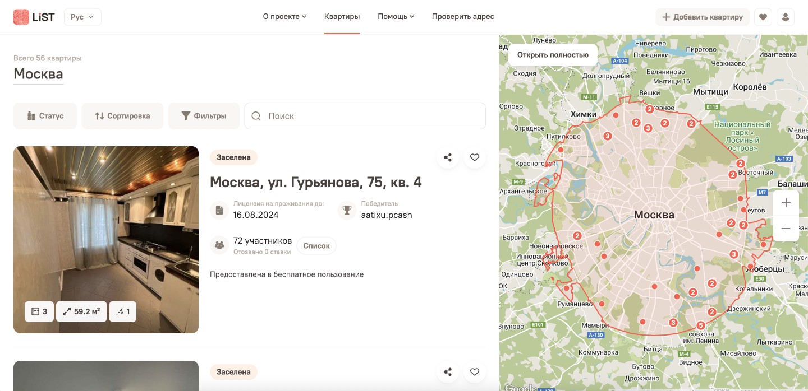Share the Гурьянова 75 apartment listing
Image resolution: width=808 pixels, height=391 pixels.
coord(448,157)
